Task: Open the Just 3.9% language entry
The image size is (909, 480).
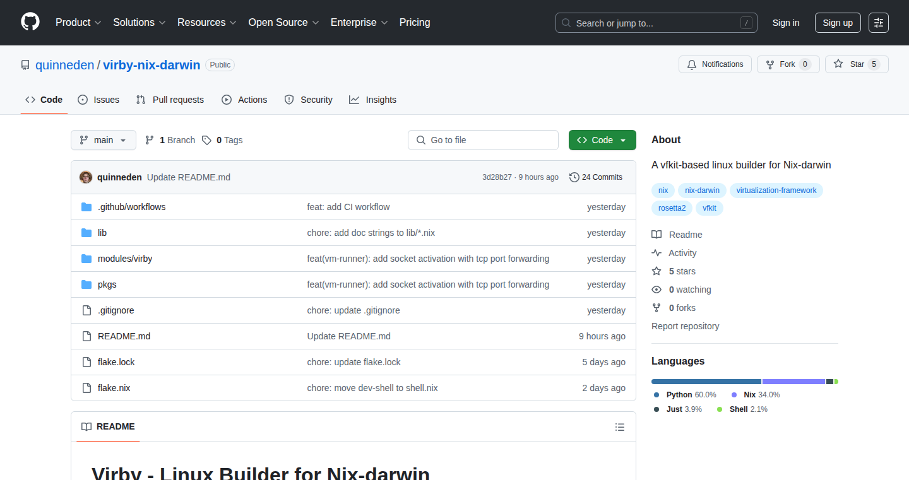Action: pos(678,409)
